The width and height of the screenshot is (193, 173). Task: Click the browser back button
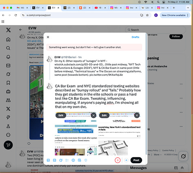point(3,15)
